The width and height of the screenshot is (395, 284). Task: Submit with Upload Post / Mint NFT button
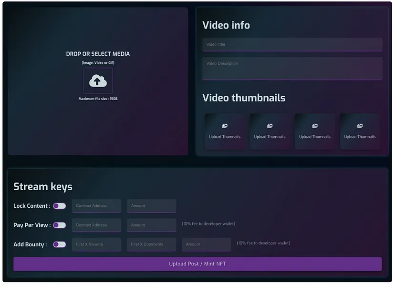197,264
